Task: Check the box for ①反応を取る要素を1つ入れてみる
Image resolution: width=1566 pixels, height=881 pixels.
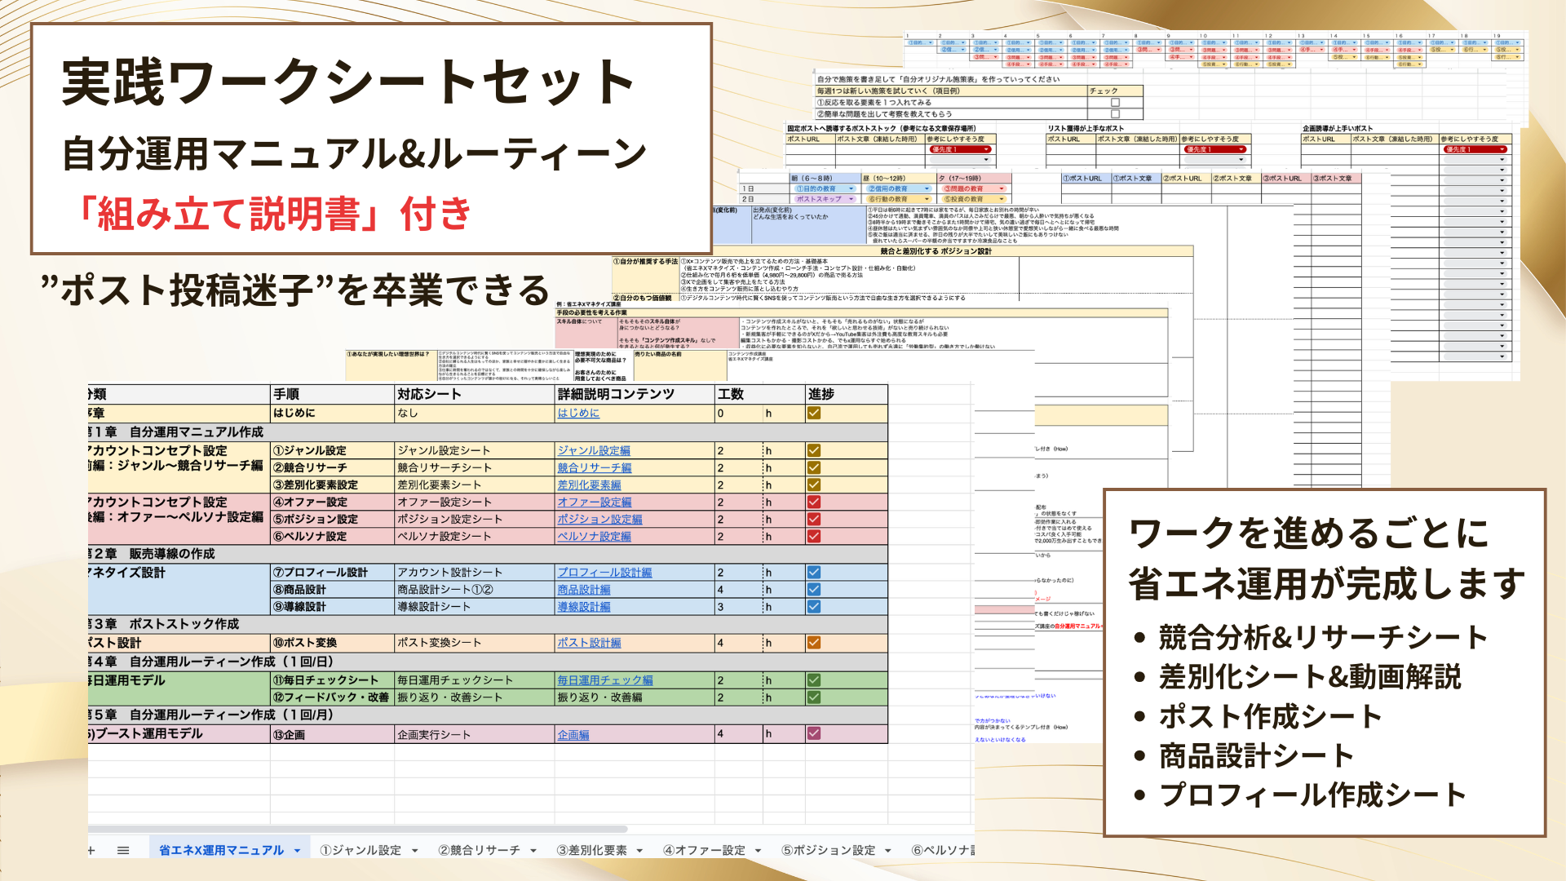Action: 1115,103
